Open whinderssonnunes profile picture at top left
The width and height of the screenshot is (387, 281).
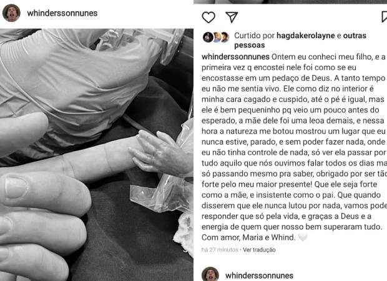point(11,13)
